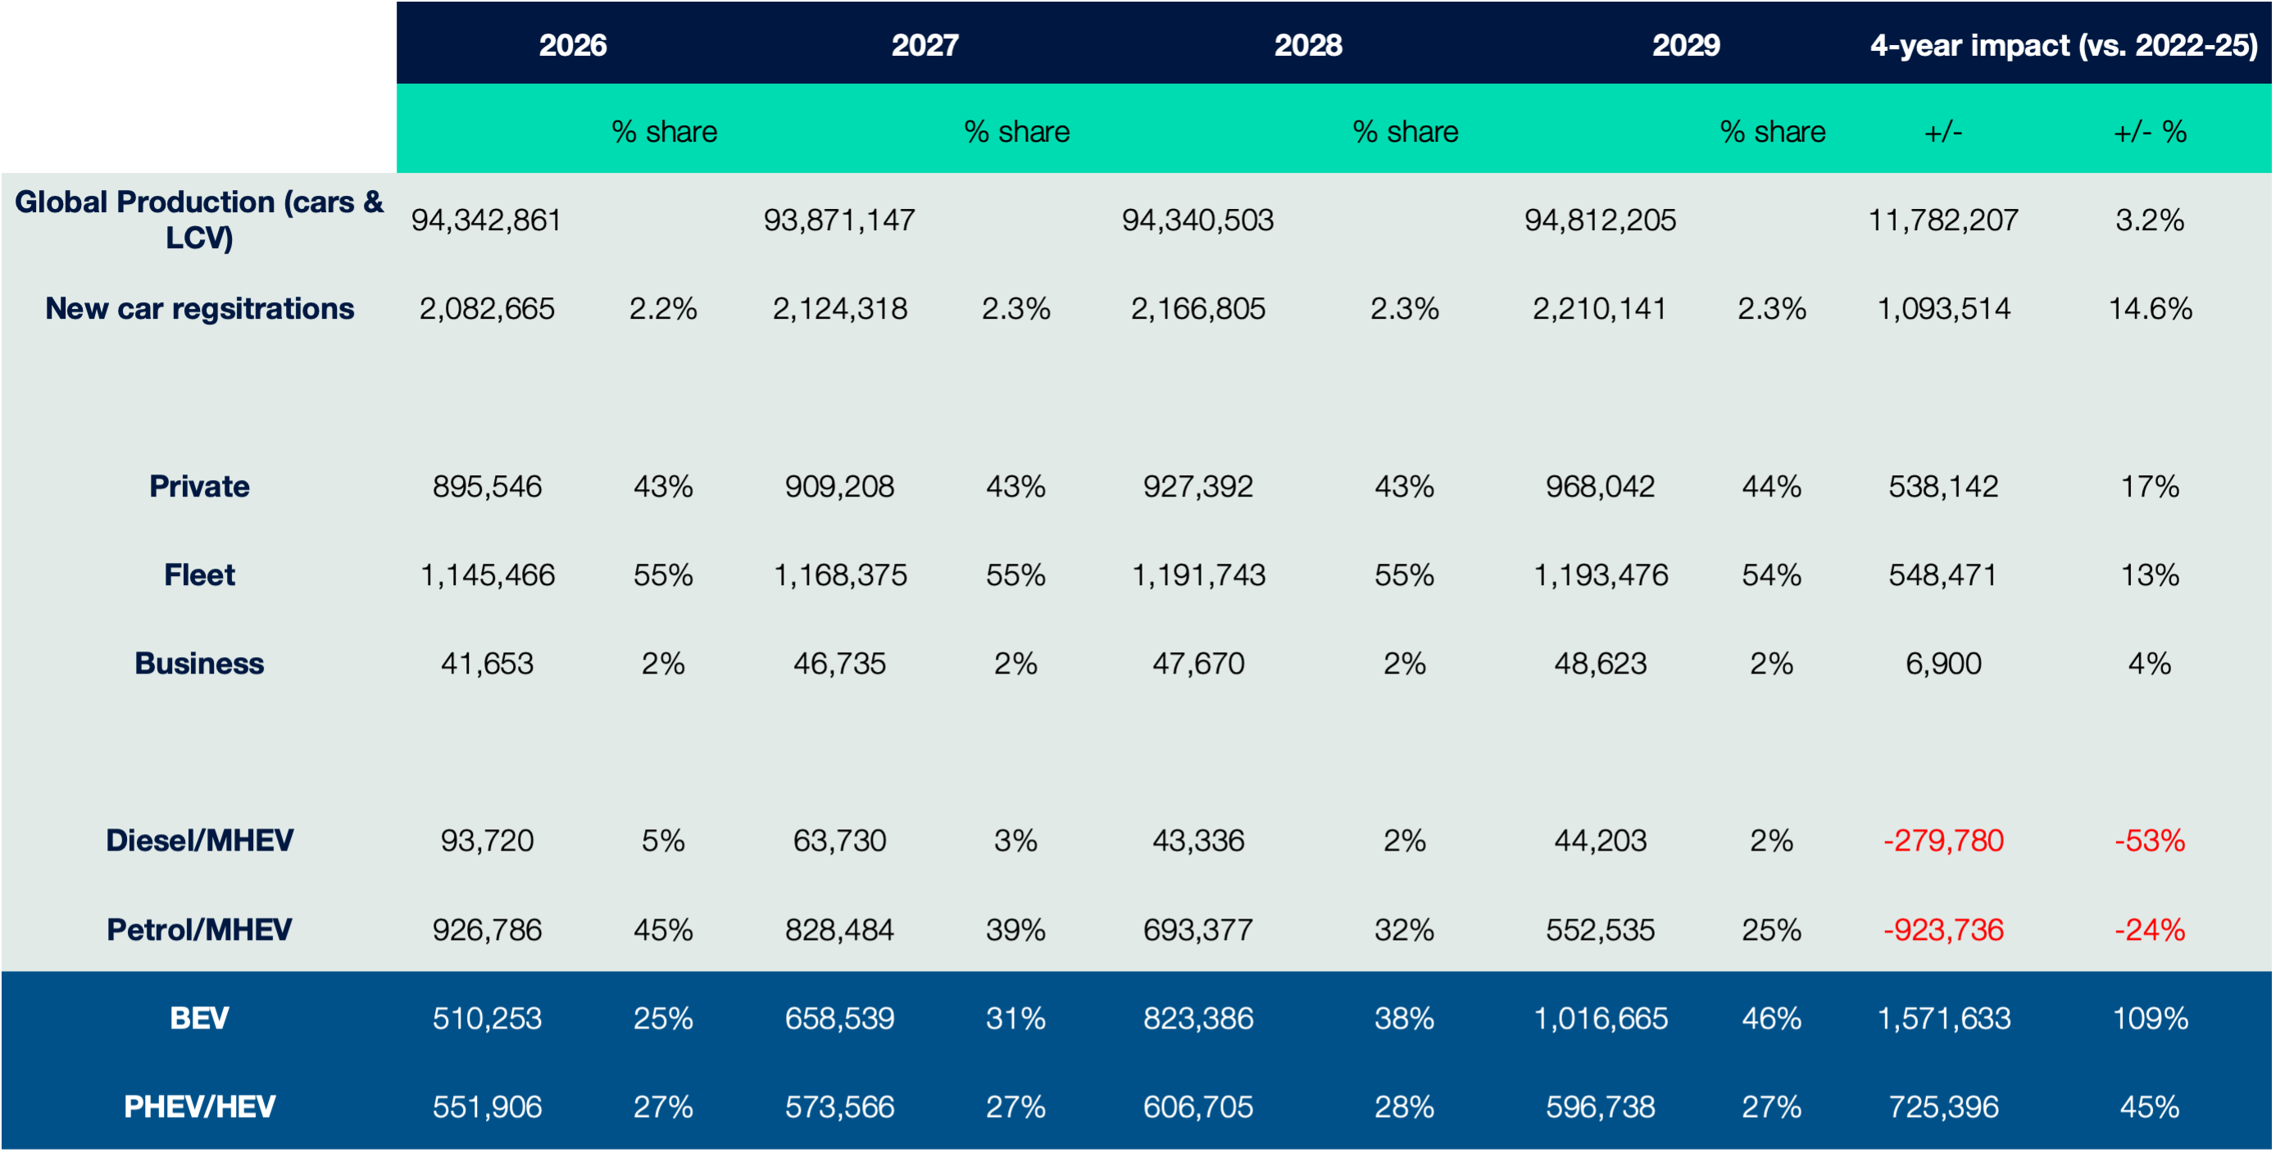Click the Business row label
The width and height of the screenshot is (2276, 1153).
pos(200,665)
